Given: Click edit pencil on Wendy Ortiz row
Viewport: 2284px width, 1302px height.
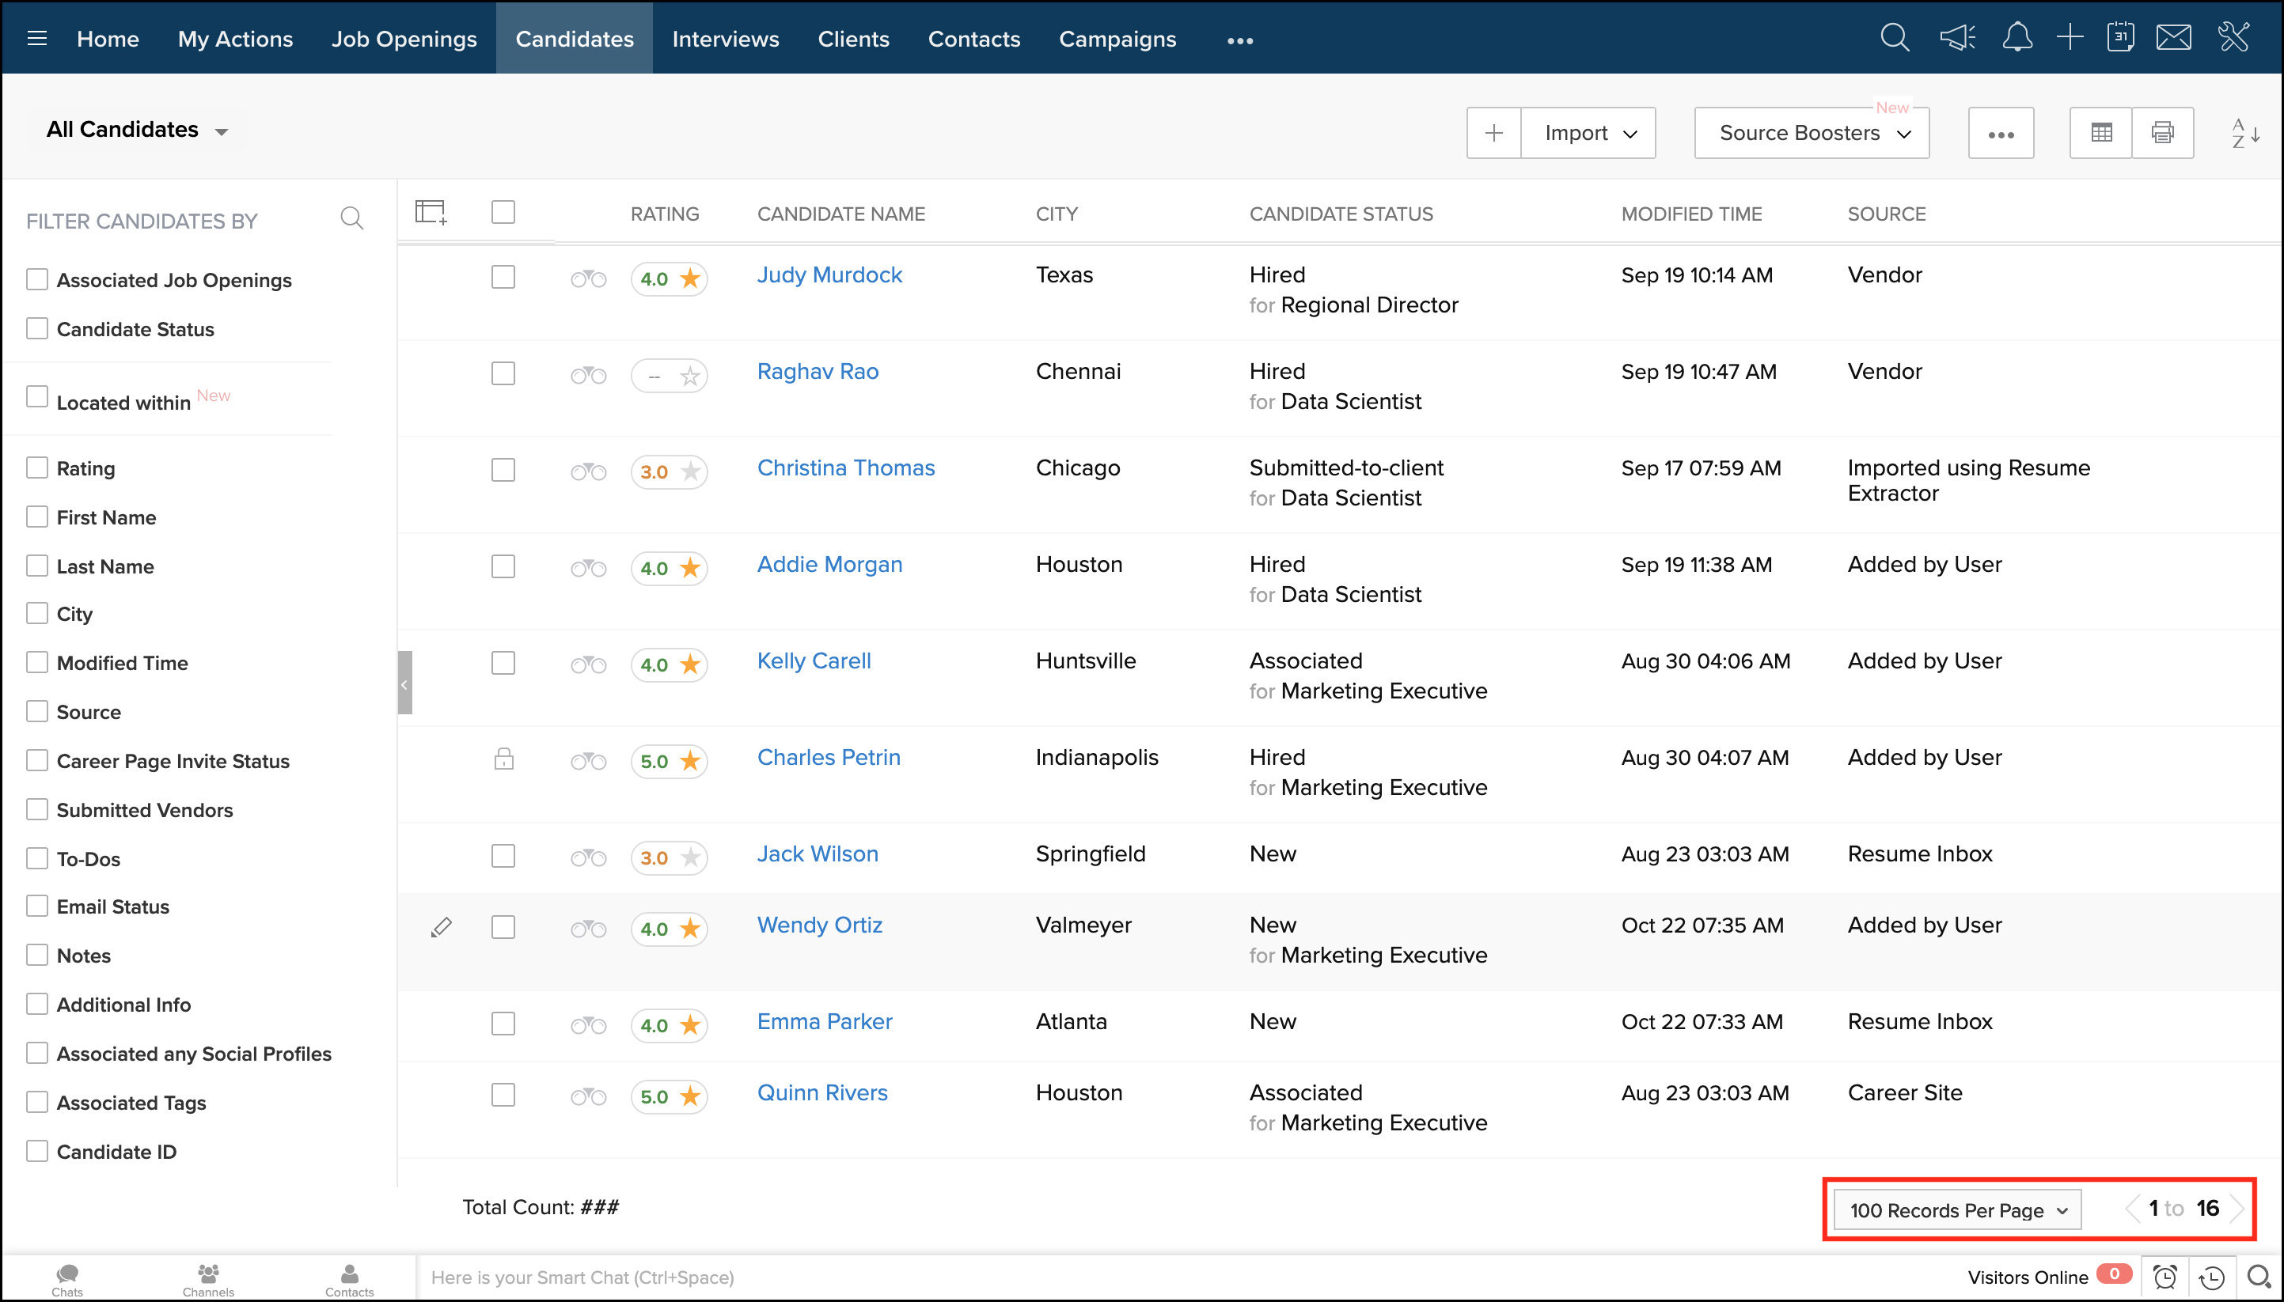Looking at the screenshot, I should 441,927.
